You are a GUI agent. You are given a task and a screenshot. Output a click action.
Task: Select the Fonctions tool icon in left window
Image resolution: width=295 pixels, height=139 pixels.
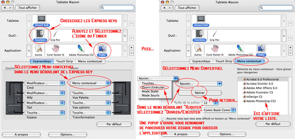[x=40, y=34]
